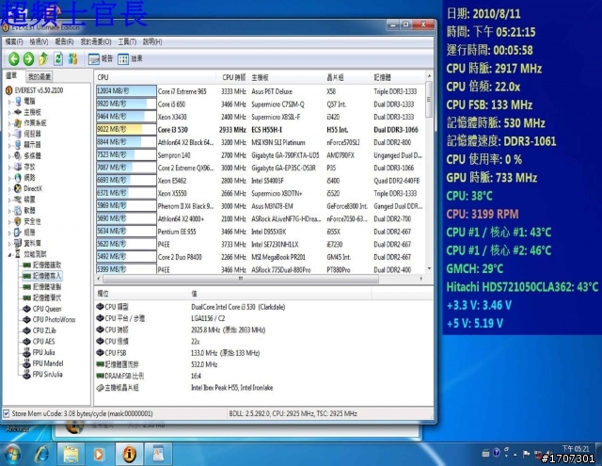Click the two-people icon in the toolbar
602x466 pixels.
point(72,58)
